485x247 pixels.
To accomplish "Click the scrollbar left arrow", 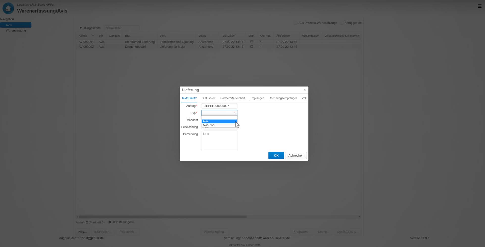I will point(77,217).
